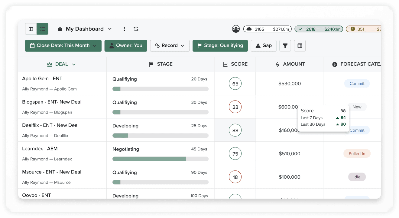Select the cloud pipeline metric showing $271.6m
The height and width of the screenshot is (218, 399).
267,29
